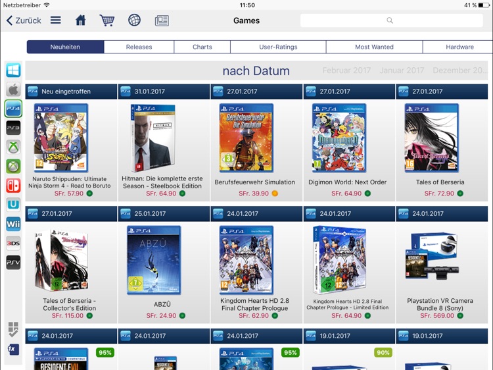Select PS3 platform icon in sidebar
The height and width of the screenshot is (370, 493).
(x=13, y=128)
